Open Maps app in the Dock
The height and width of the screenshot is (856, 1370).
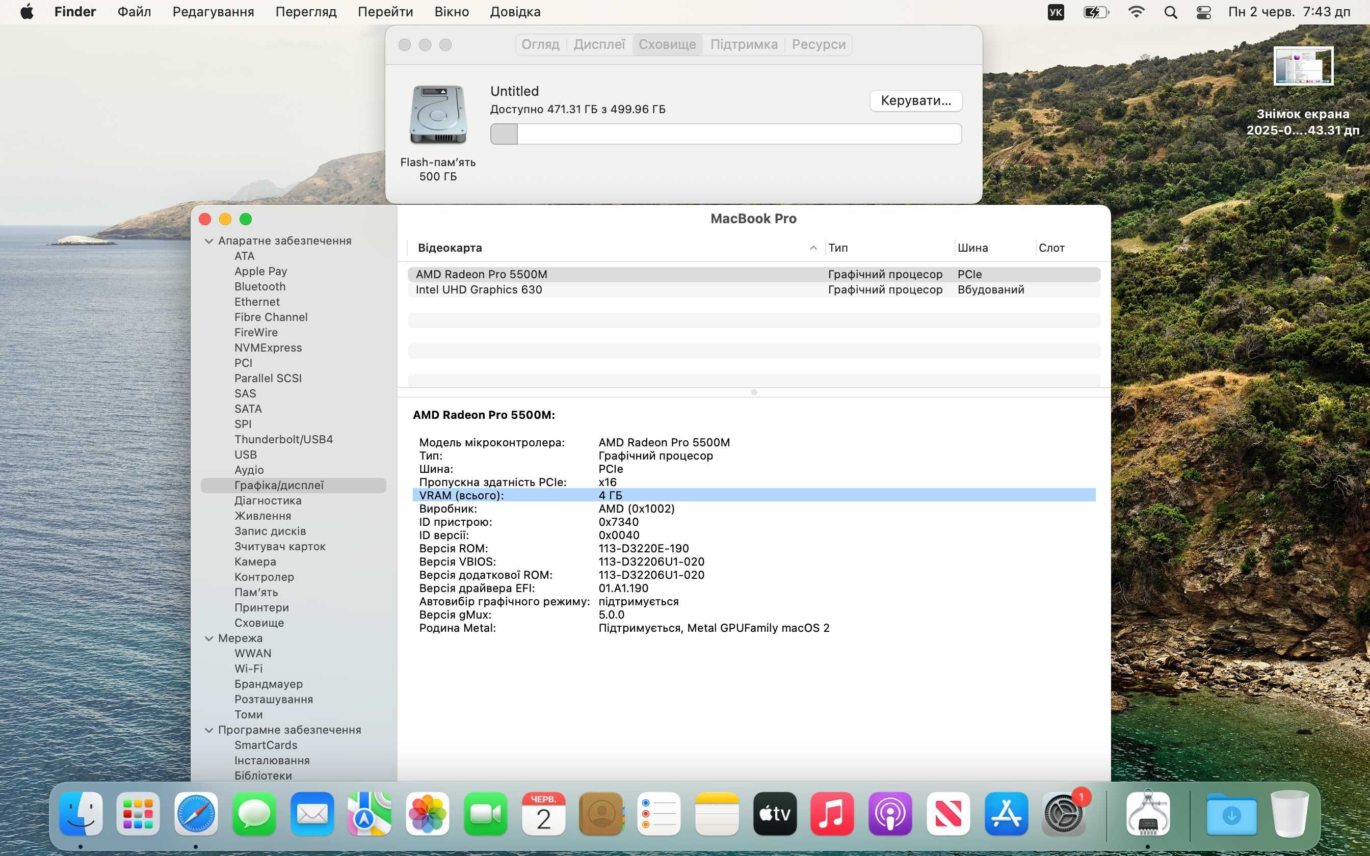click(x=370, y=814)
